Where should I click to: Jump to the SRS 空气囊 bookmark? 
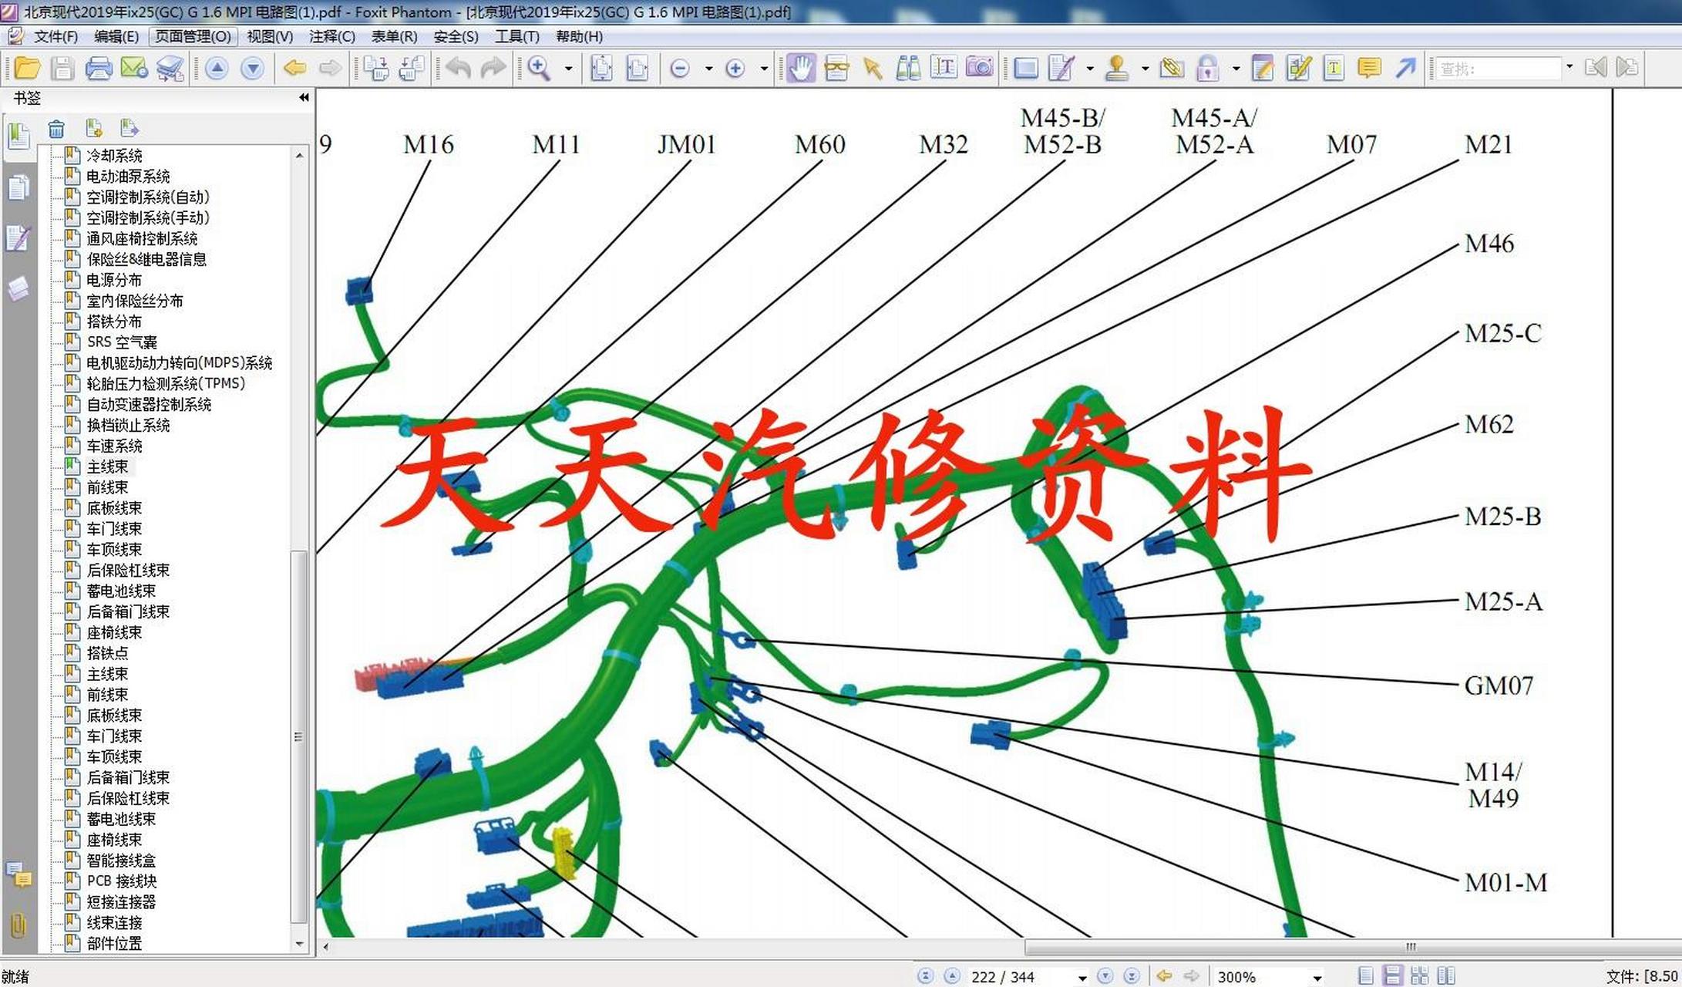[x=122, y=342]
